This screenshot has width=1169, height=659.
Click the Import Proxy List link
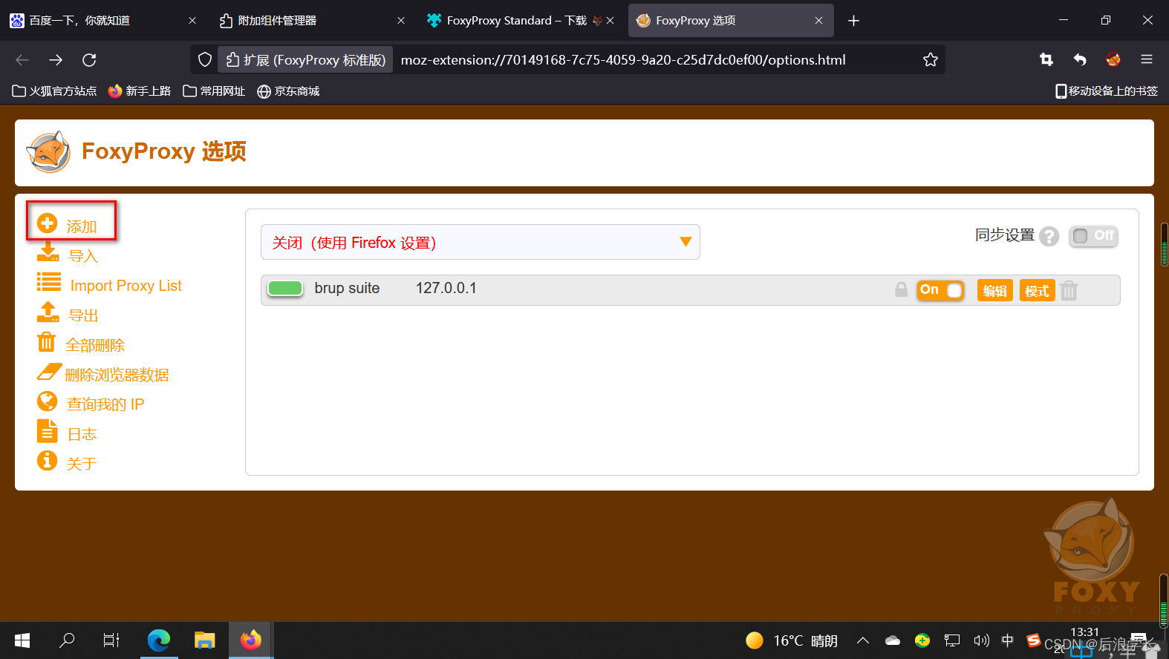tap(126, 286)
